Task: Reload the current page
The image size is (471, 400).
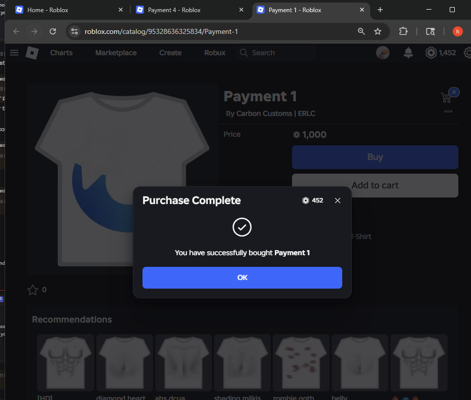Action: [53, 31]
